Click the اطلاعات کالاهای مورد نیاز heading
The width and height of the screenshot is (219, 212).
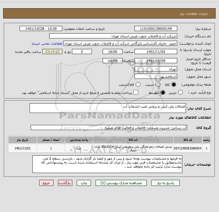point(190,118)
